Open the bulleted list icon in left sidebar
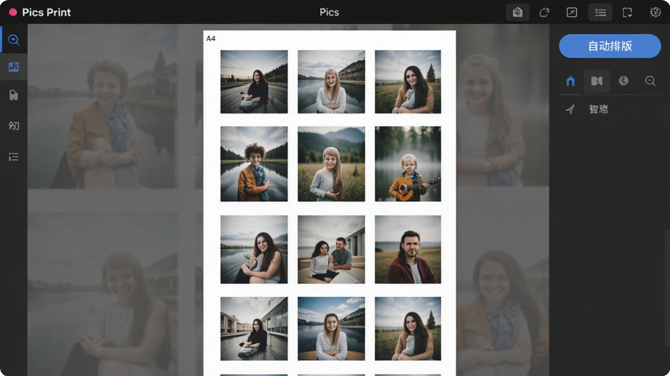Image resolution: width=670 pixels, height=376 pixels. [14, 157]
